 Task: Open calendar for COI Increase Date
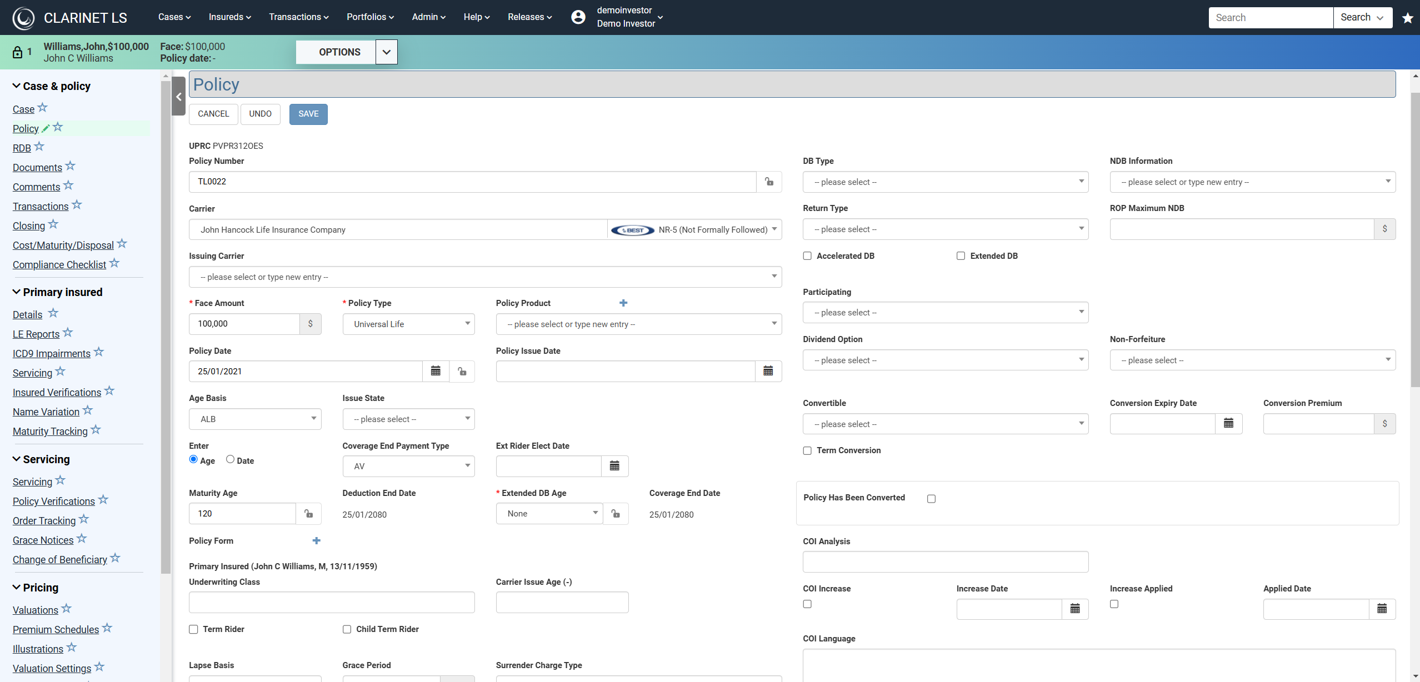(x=1075, y=609)
